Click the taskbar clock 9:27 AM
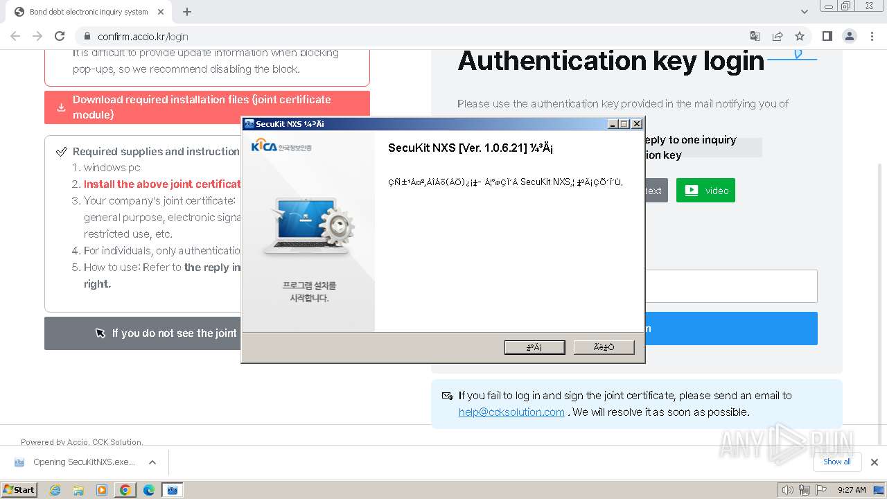 [852, 489]
